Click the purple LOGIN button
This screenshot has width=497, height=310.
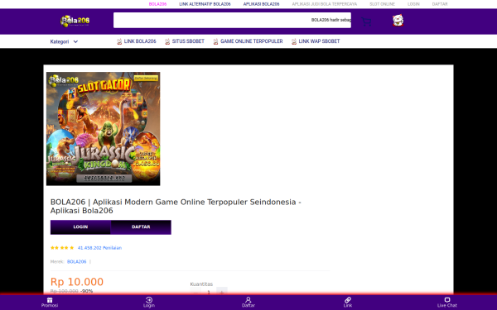(x=80, y=227)
